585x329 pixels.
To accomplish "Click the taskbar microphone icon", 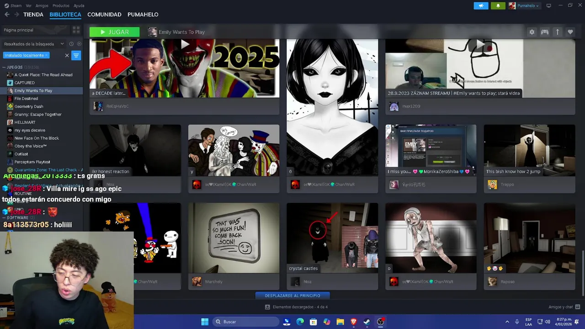I will 517,322.
